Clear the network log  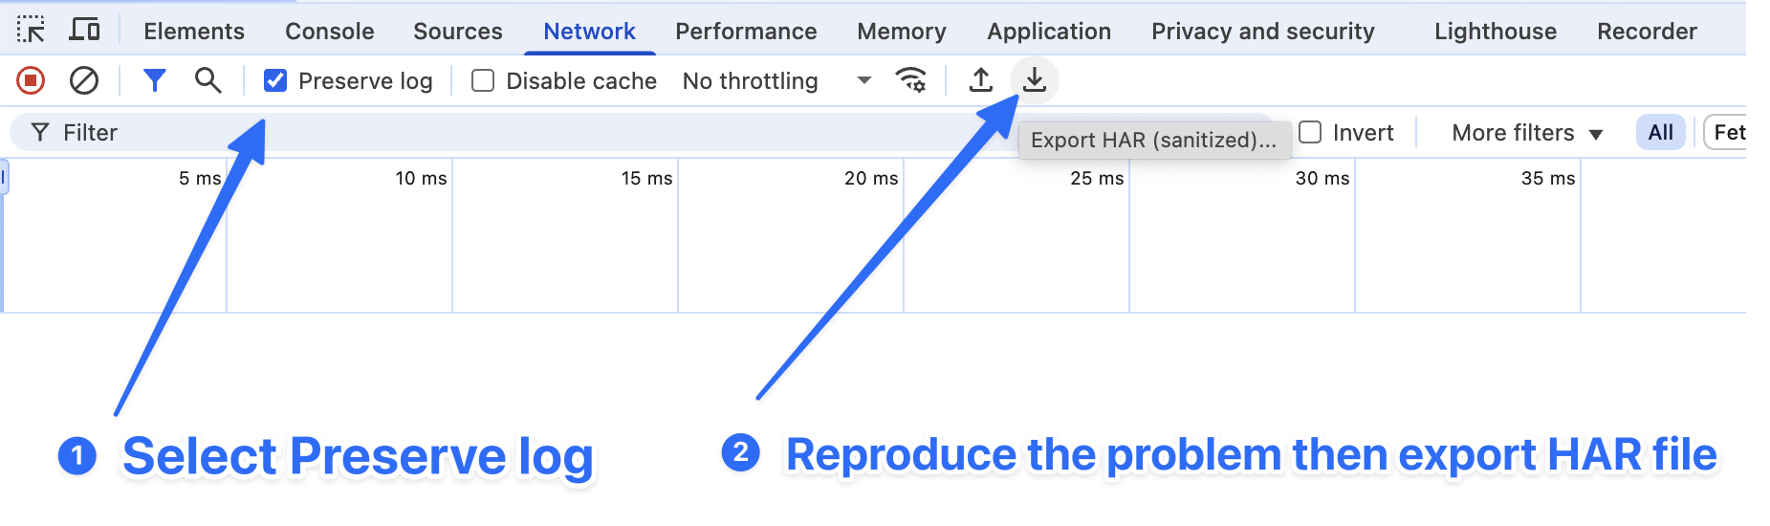[x=84, y=81]
